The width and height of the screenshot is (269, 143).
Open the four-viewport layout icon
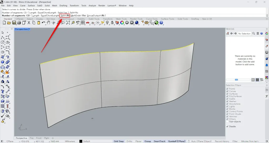coord(83,23)
